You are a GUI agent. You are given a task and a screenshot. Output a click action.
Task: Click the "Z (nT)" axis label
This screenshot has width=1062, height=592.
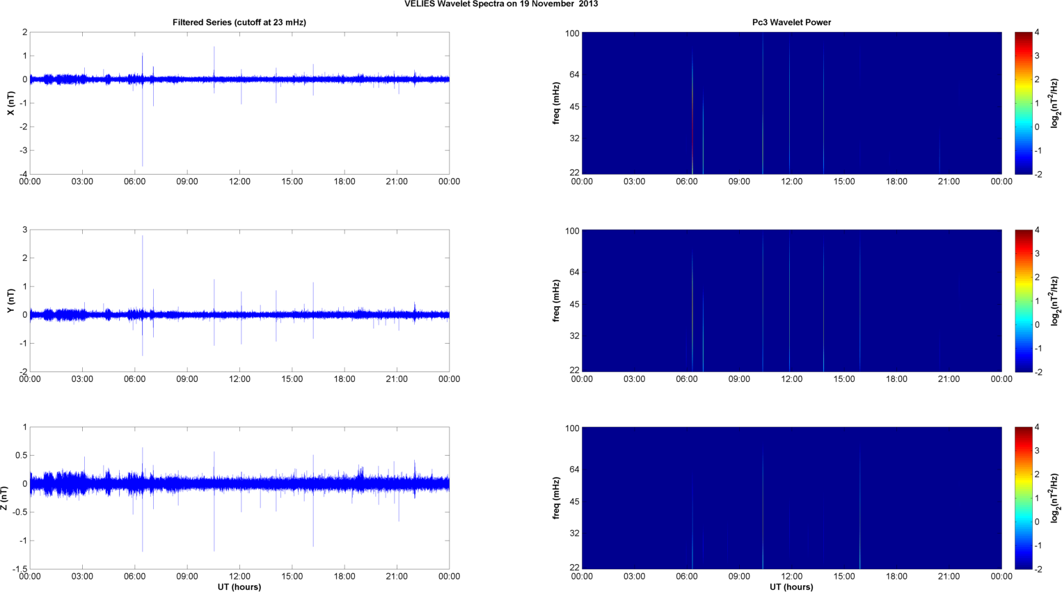pos(5,498)
